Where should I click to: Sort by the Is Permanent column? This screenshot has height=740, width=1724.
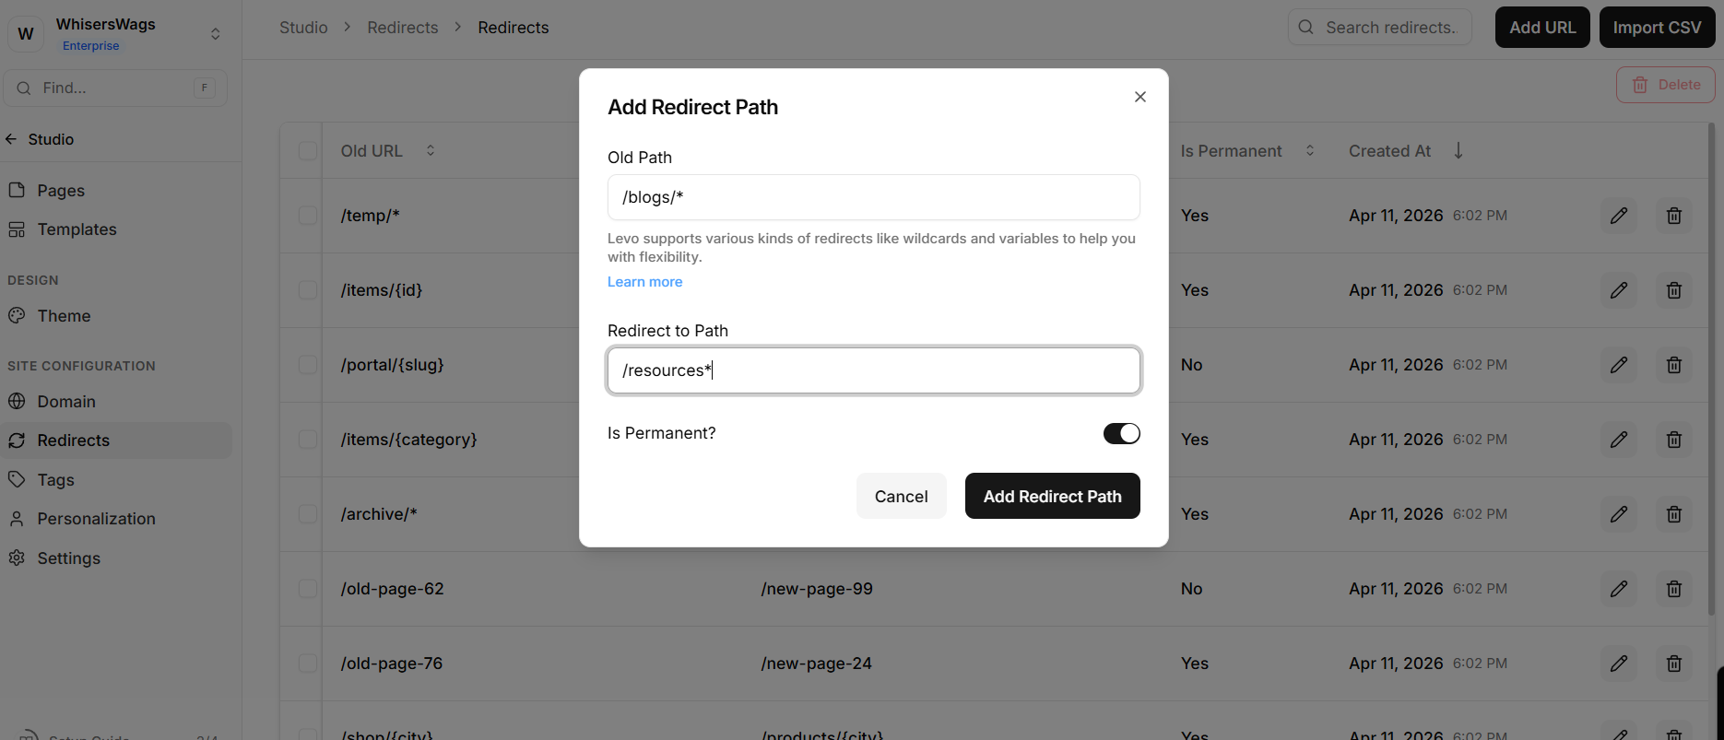(x=1310, y=151)
